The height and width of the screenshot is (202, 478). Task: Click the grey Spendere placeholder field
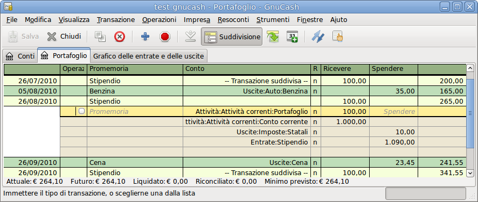(393, 112)
